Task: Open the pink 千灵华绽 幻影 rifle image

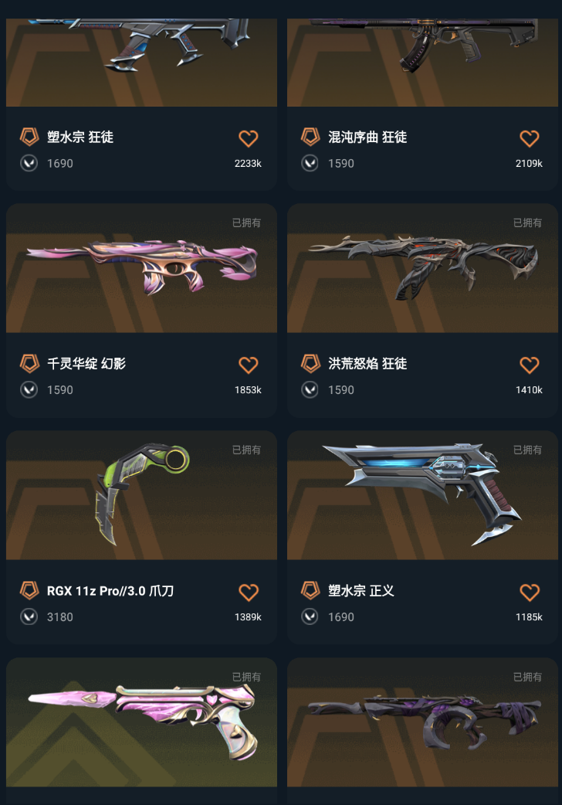Action: click(141, 268)
